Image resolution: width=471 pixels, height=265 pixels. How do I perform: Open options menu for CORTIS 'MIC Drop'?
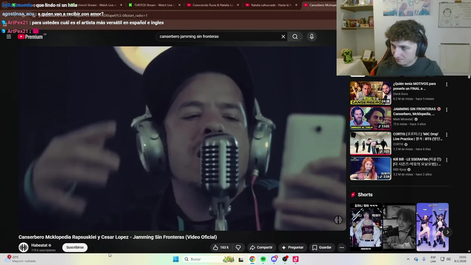447,135
